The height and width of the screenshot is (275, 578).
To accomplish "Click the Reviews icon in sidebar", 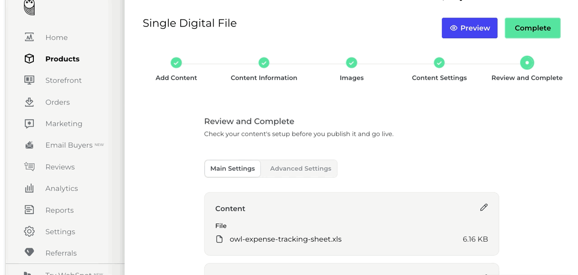I will [29, 167].
